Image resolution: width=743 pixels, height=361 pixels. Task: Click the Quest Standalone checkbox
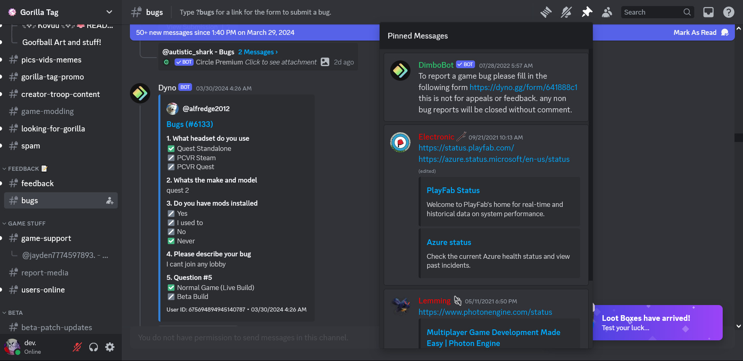[171, 149]
